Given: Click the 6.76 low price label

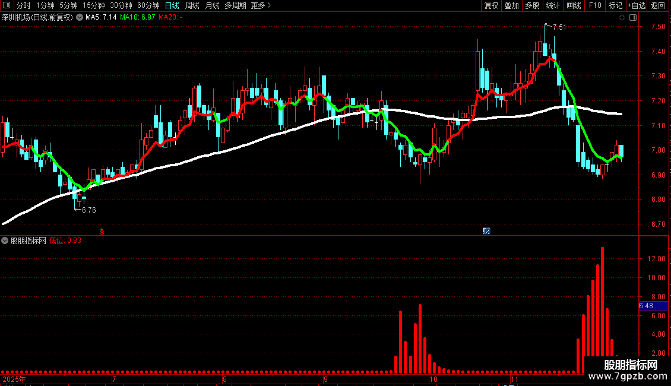Looking at the screenshot, I should [89, 210].
